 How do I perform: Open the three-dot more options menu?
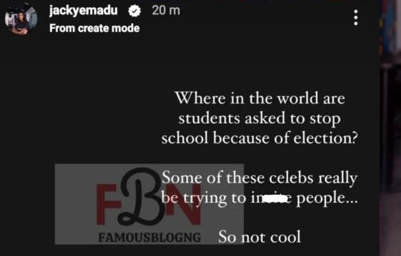[x=356, y=18]
